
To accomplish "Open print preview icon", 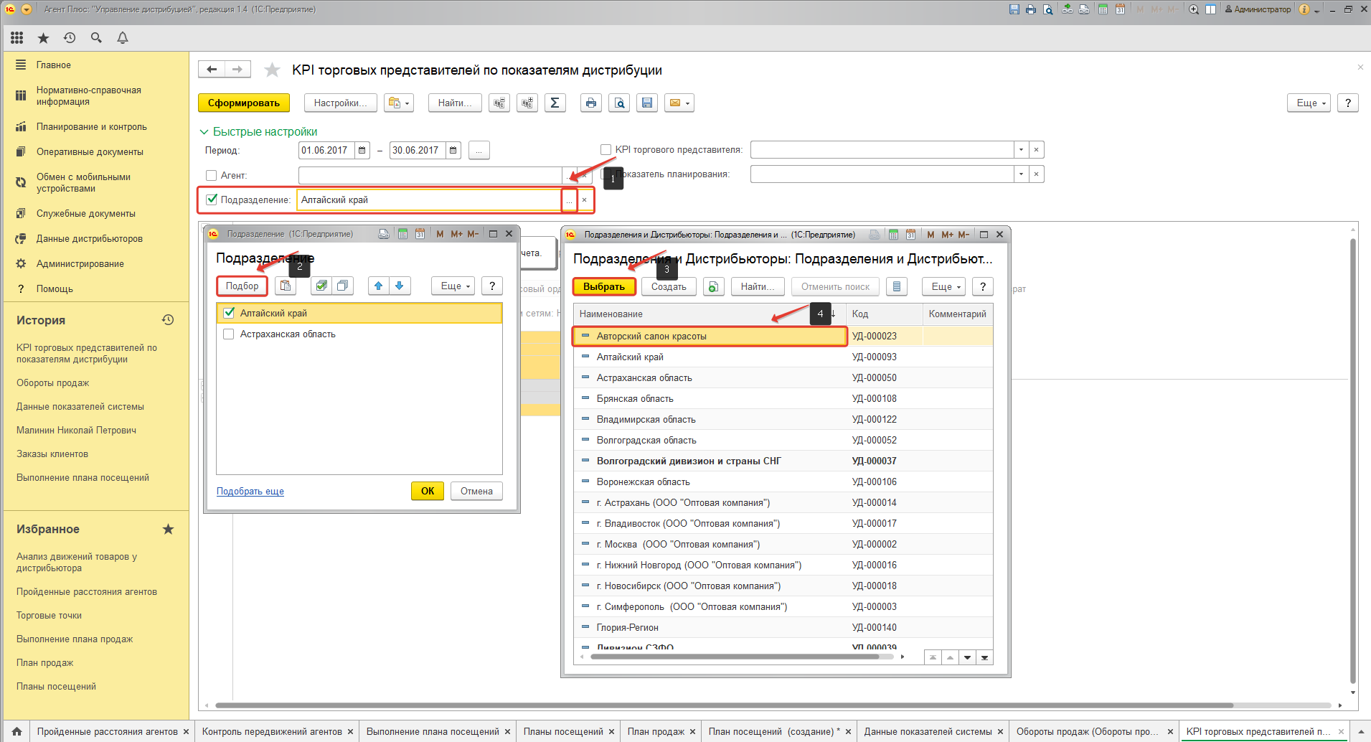I will (x=619, y=103).
